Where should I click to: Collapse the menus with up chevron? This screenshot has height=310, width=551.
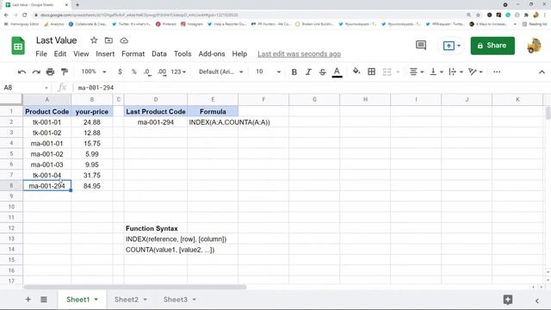(x=542, y=71)
